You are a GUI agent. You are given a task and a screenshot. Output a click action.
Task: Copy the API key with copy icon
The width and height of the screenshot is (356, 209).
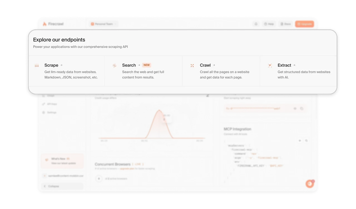click(302, 109)
